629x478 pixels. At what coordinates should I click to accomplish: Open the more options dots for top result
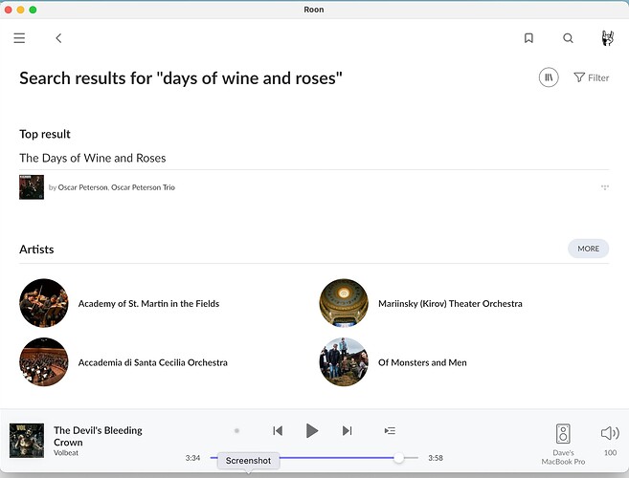coord(605,187)
